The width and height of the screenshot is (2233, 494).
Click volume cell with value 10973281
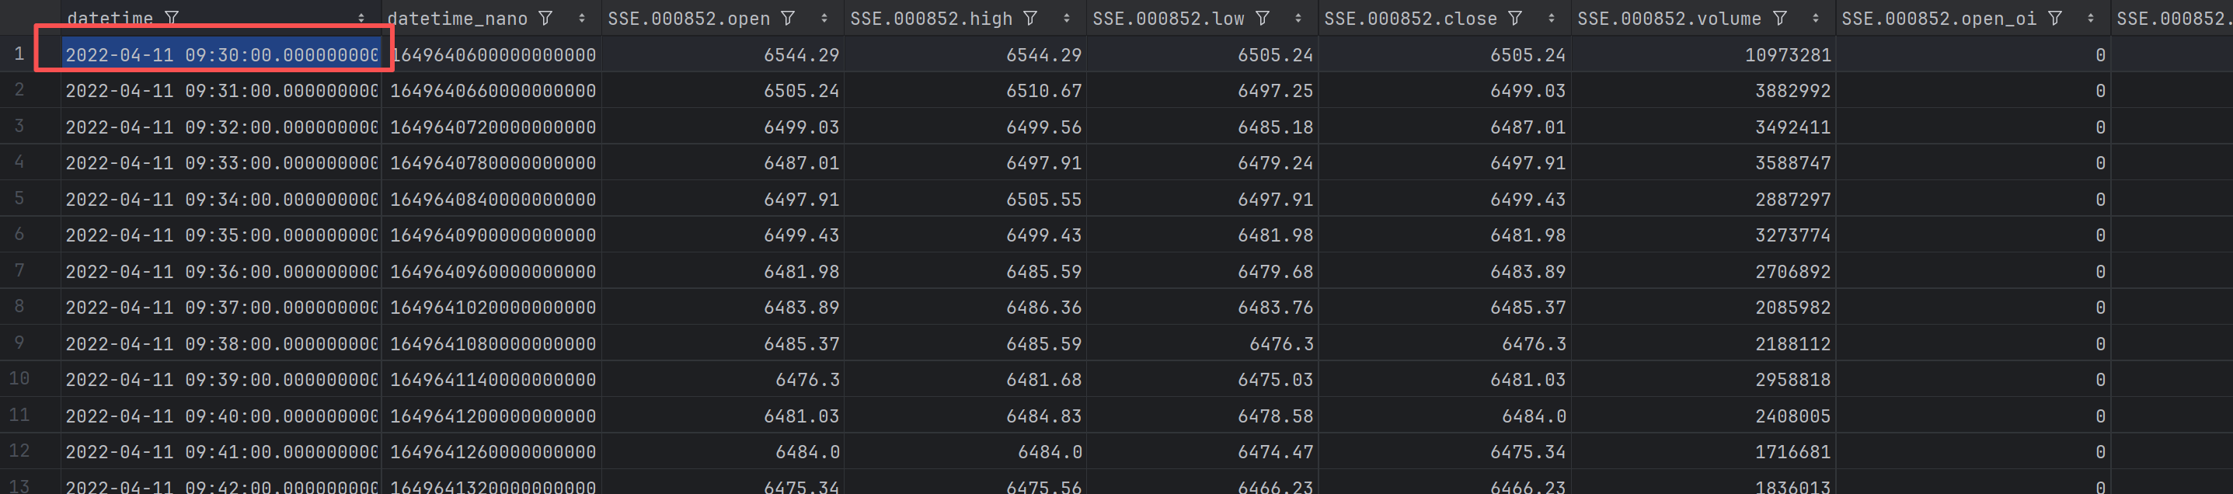pos(1788,54)
